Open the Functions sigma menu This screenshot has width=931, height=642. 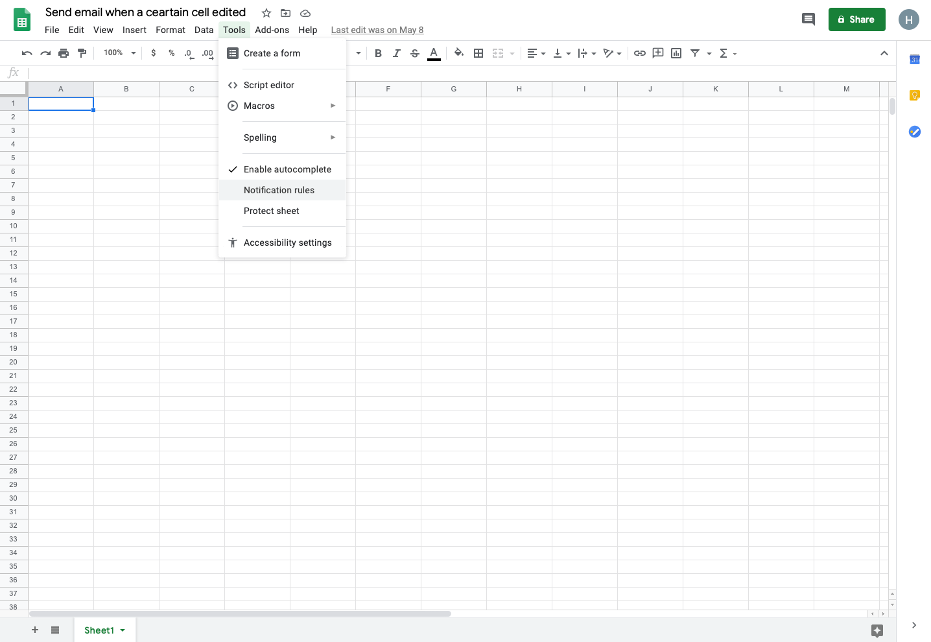click(727, 53)
